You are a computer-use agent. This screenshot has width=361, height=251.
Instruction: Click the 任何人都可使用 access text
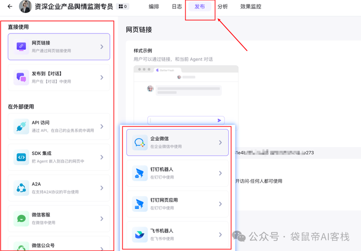point(266,181)
